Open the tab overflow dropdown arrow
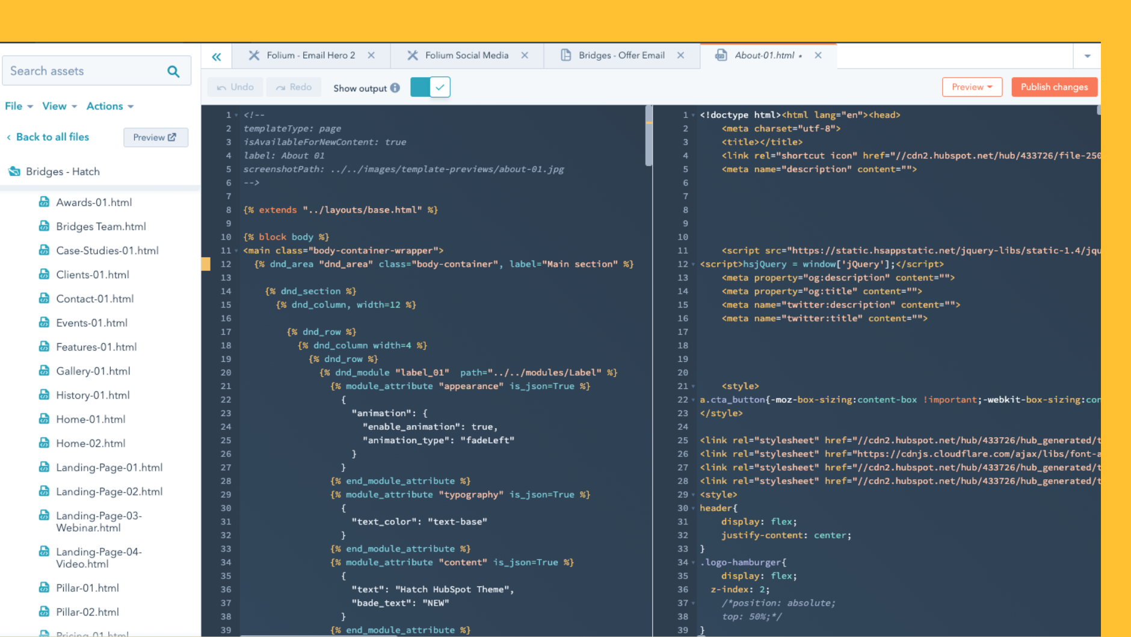Screen dimensions: 1131x637 tap(1088, 56)
